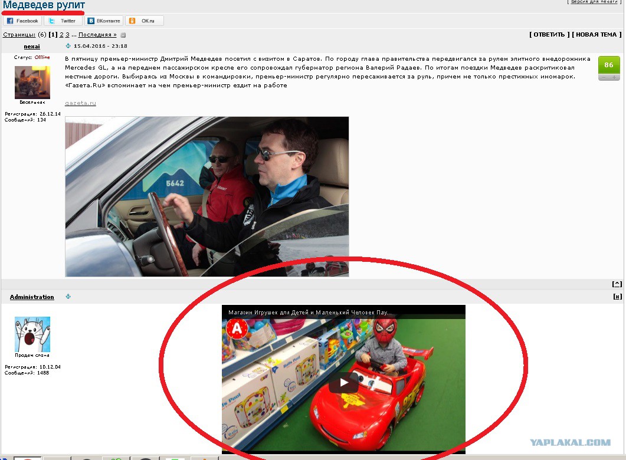Select nexai's Сообщений: 134 text
626x460 pixels.
pyautogui.click(x=25, y=120)
